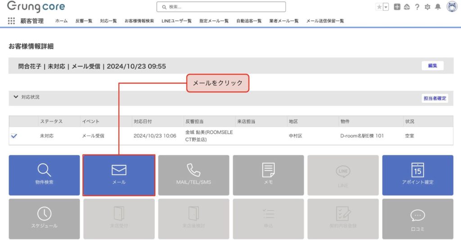The image size is (461, 240).
Task: Click the メール tile with envelope icon
Action: [x=119, y=175]
